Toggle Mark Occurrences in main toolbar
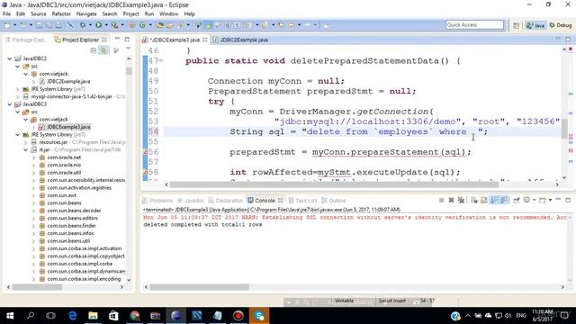The width and height of the screenshot is (576, 324). point(209,25)
